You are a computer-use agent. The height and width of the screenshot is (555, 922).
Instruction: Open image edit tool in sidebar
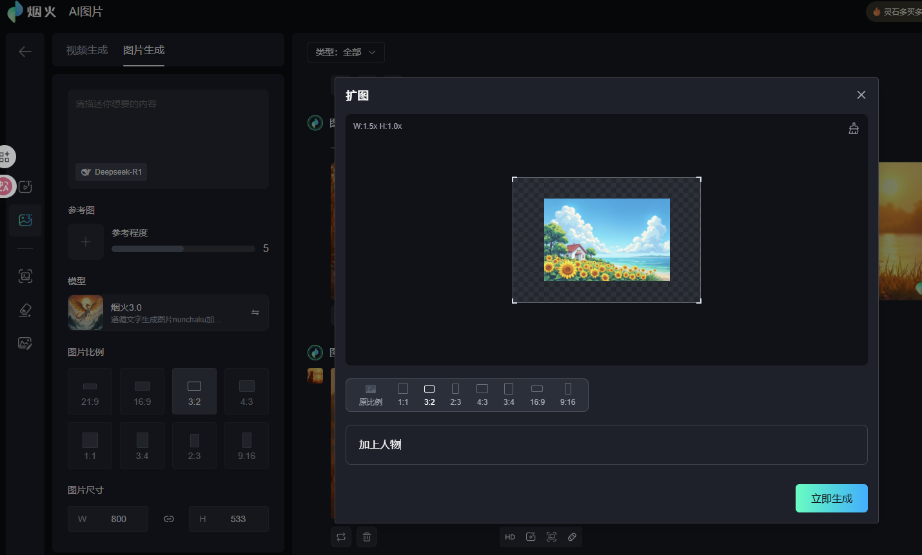click(x=25, y=344)
